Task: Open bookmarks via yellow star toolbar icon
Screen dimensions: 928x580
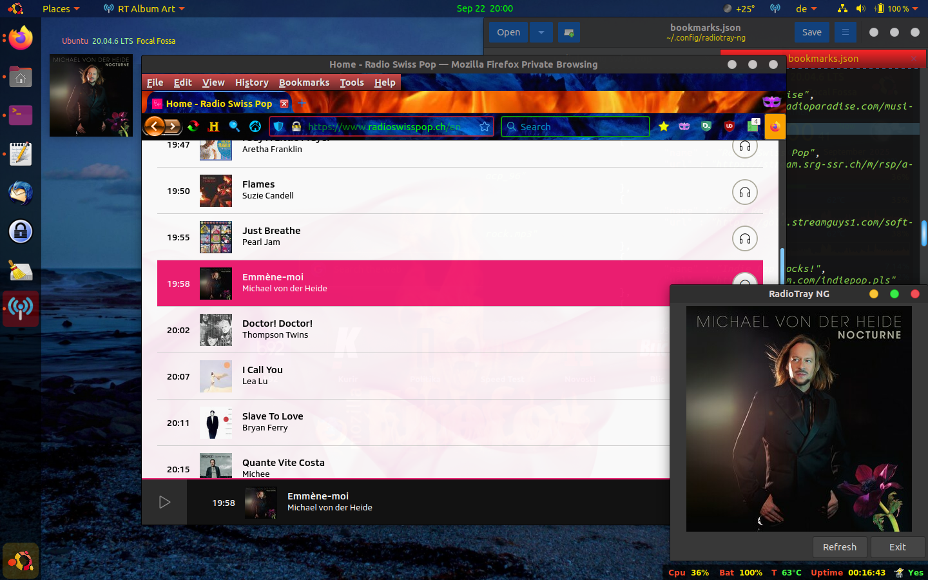Action: (x=664, y=126)
